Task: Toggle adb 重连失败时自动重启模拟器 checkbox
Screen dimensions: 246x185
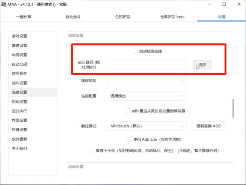Action: (127, 111)
